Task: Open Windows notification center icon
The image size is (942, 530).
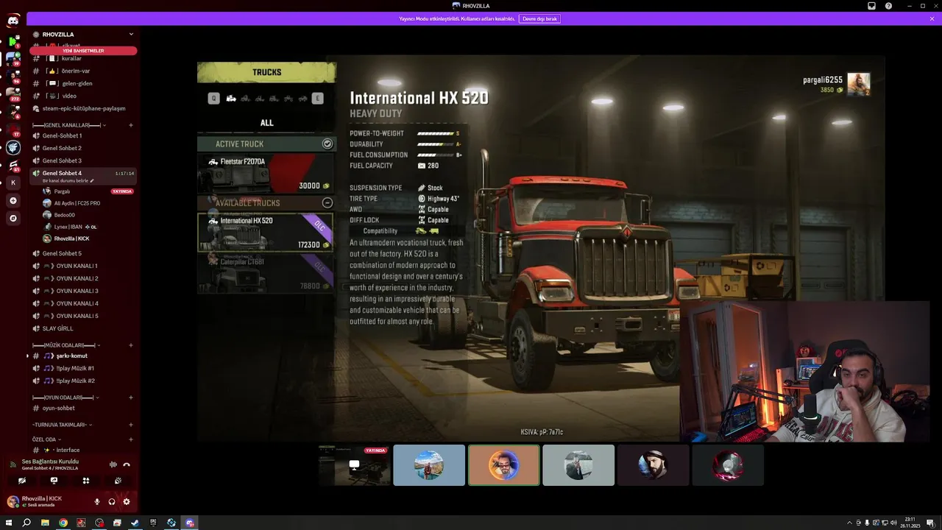Action: [x=929, y=523]
